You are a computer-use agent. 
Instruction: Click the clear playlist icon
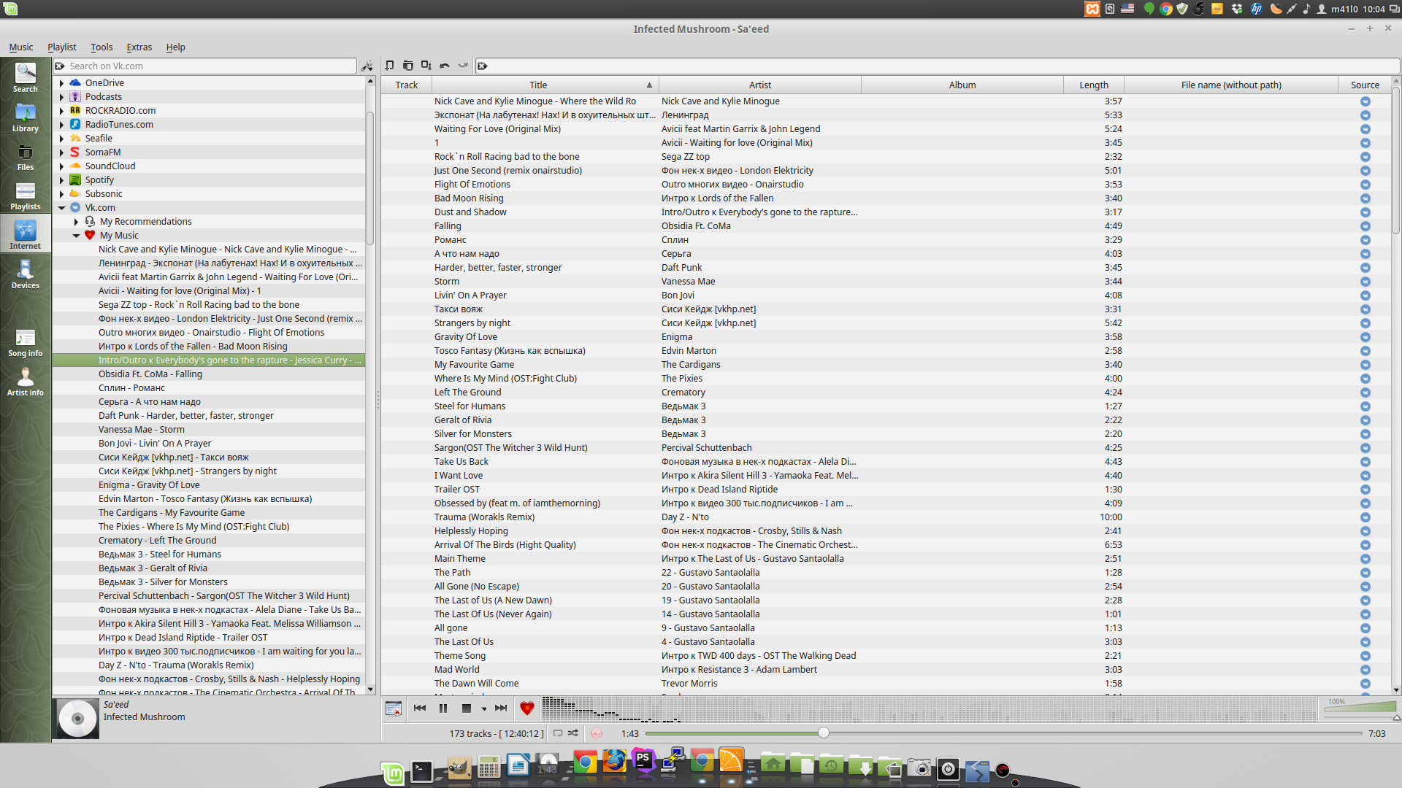pos(394,708)
